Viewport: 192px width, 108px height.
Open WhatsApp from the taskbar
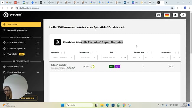(x=118, y=105)
